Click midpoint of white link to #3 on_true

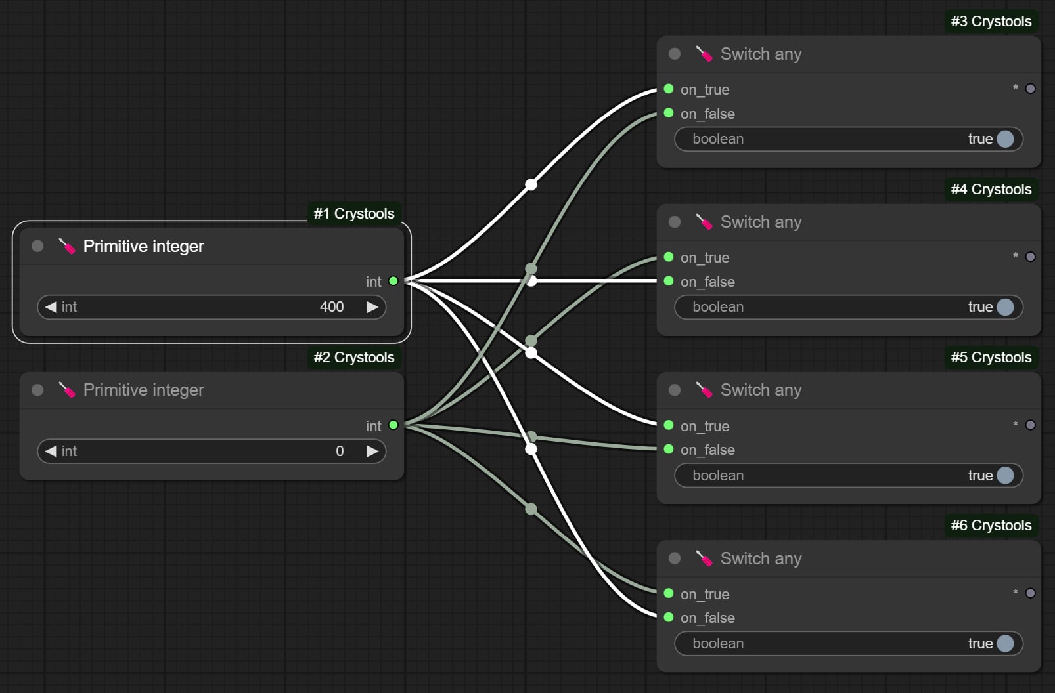tap(531, 184)
